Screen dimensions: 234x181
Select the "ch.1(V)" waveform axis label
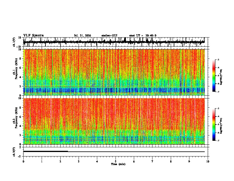click(14, 42)
